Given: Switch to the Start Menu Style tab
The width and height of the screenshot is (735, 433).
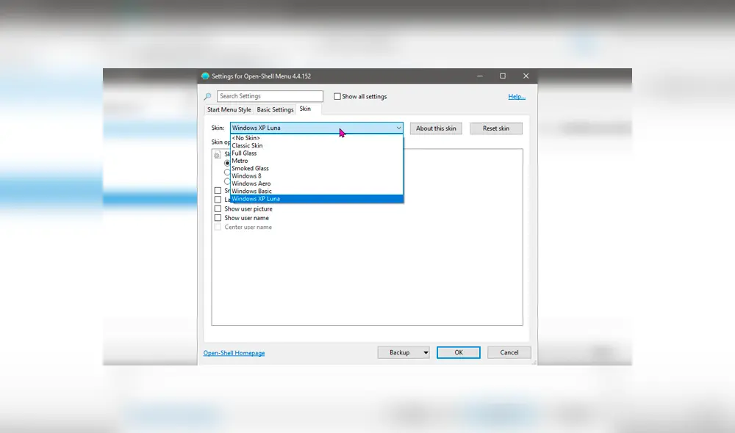Looking at the screenshot, I should tap(229, 109).
